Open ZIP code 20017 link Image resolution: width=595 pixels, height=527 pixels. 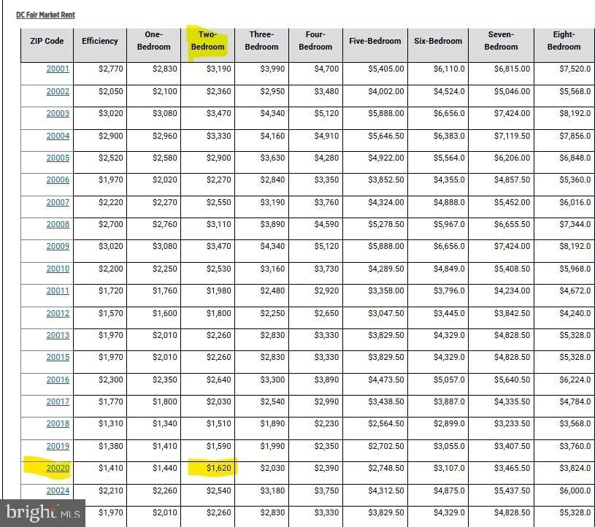point(58,401)
